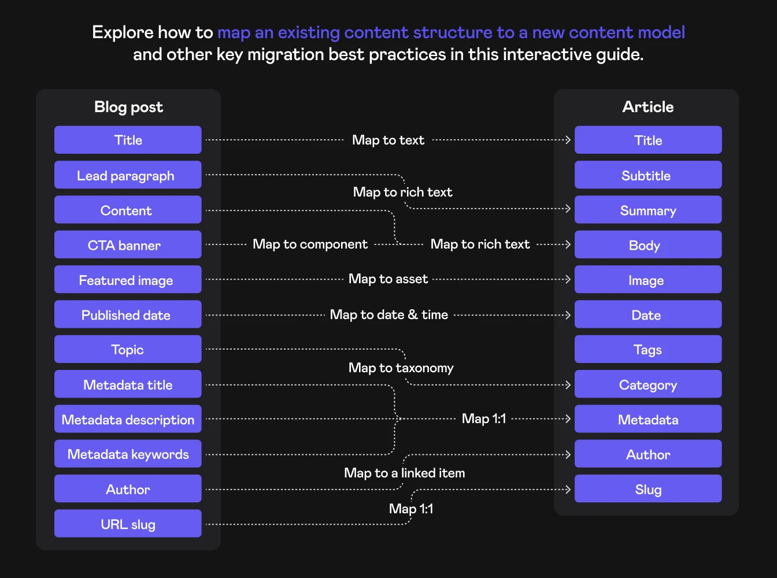Select the CTA banner field

pyautogui.click(x=128, y=245)
